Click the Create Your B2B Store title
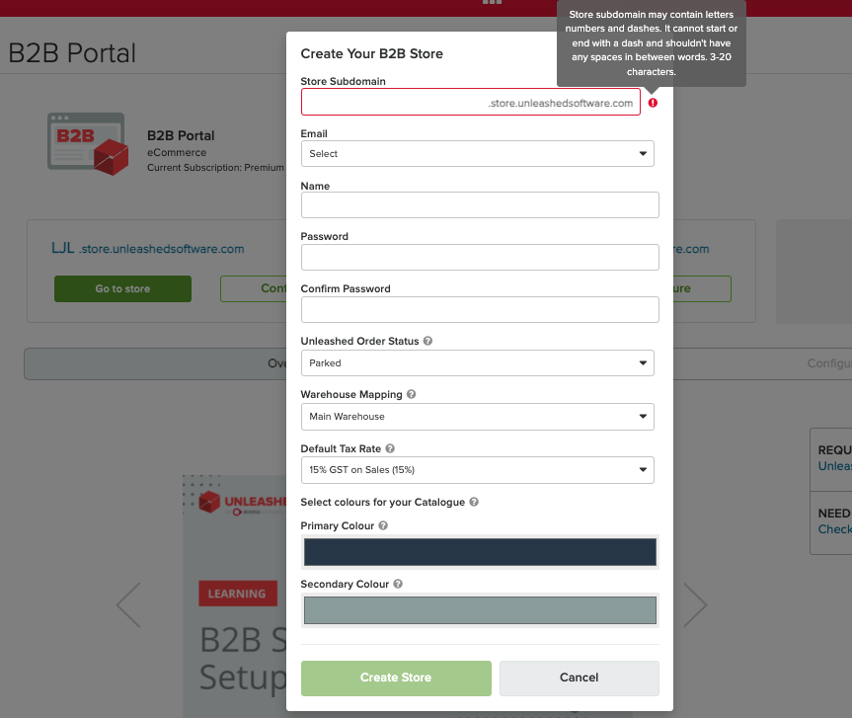The height and width of the screenshot is (718, 852). click(371, 53)
